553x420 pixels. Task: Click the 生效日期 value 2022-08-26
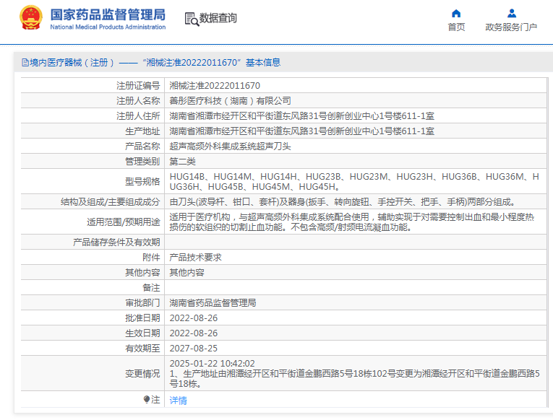[x=193, y=333]
